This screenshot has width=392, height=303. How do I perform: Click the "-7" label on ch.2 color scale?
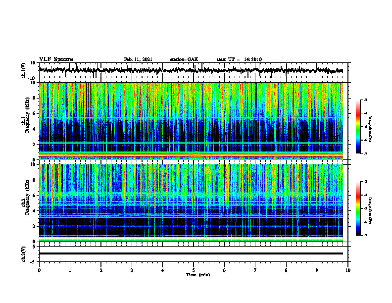pyautogui.click(x=365, y=236)
